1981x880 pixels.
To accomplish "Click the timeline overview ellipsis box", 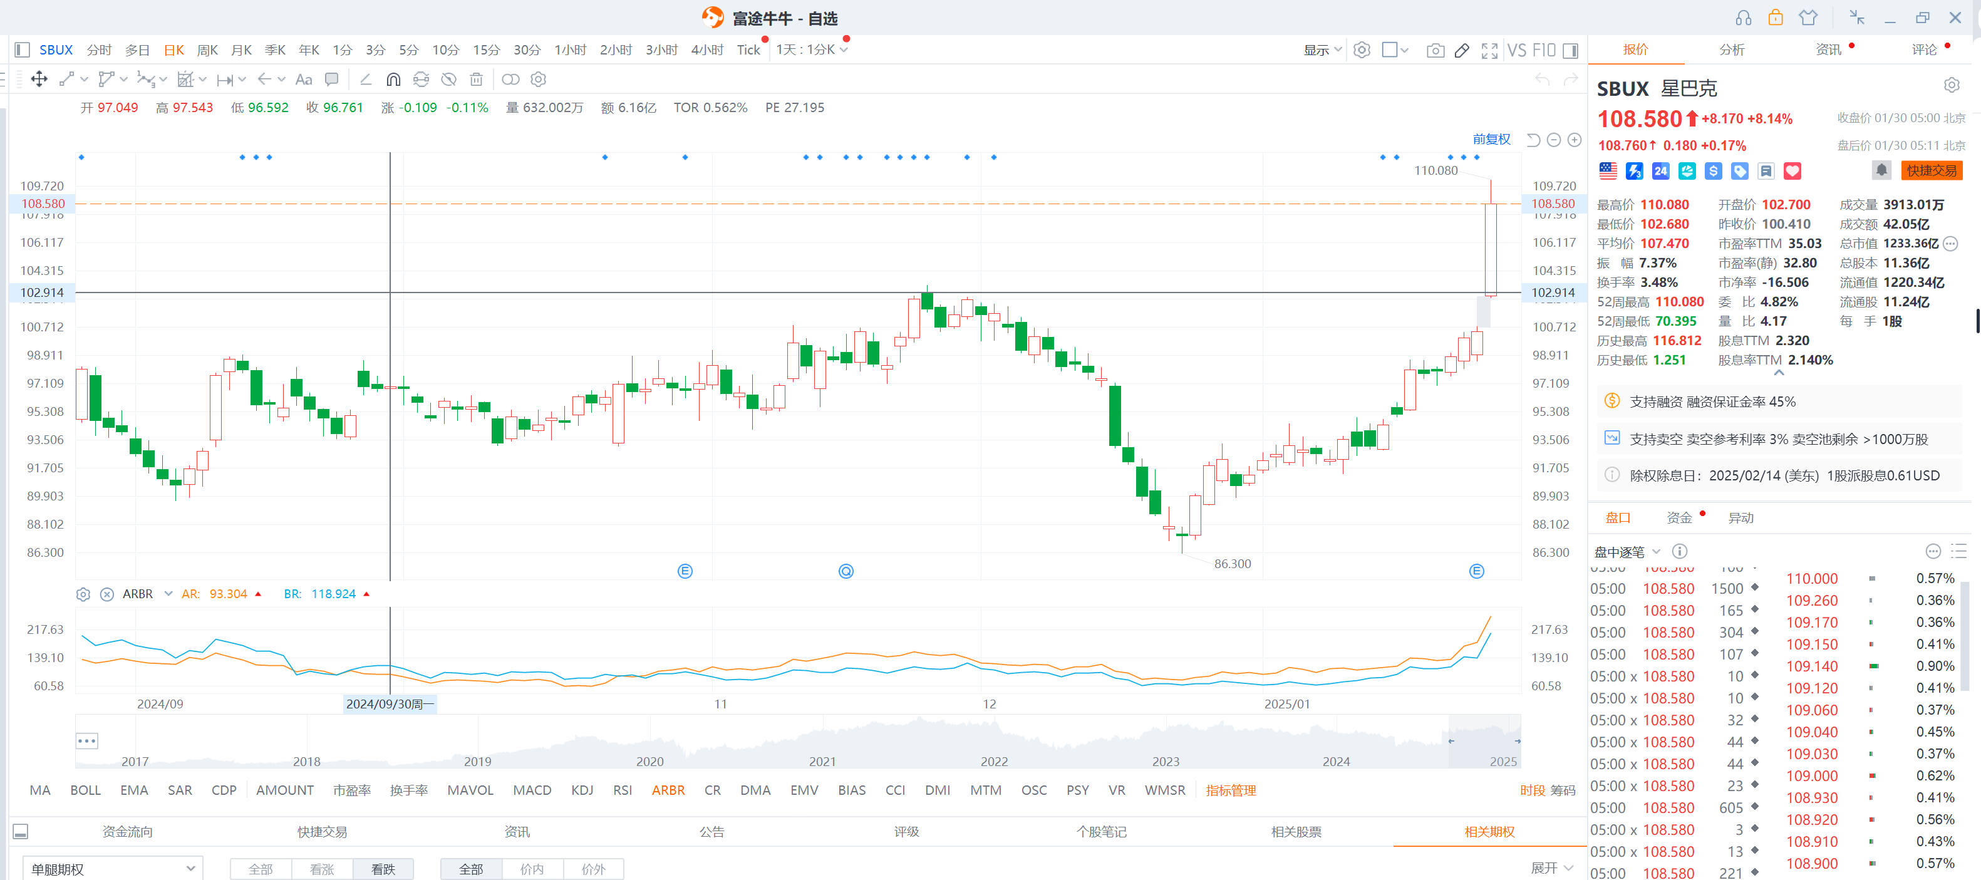I will (x=87, y=742).
